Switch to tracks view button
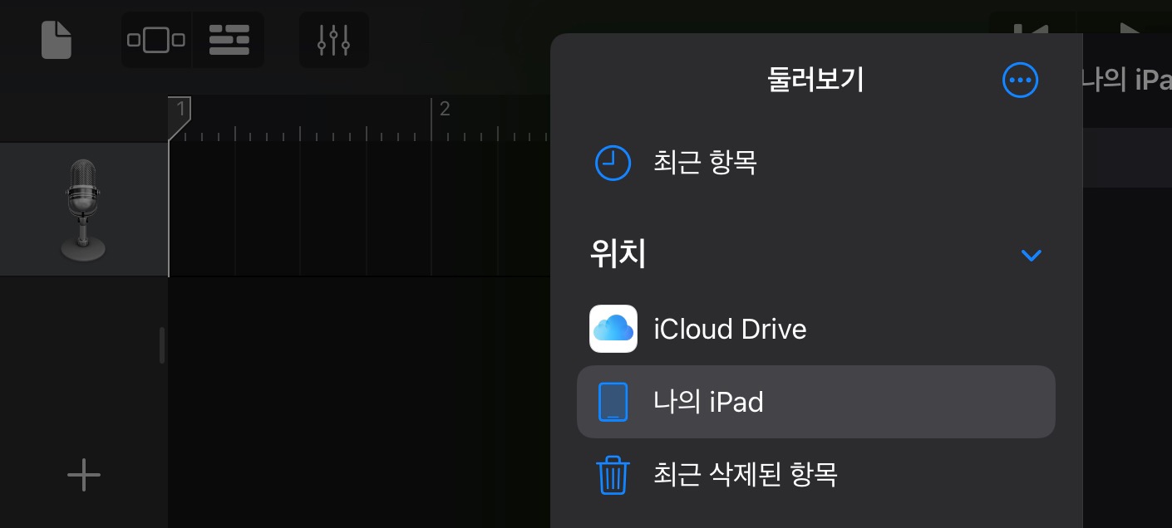The width and height of the screenshot is (1172, 528). (x=229, y=40)
